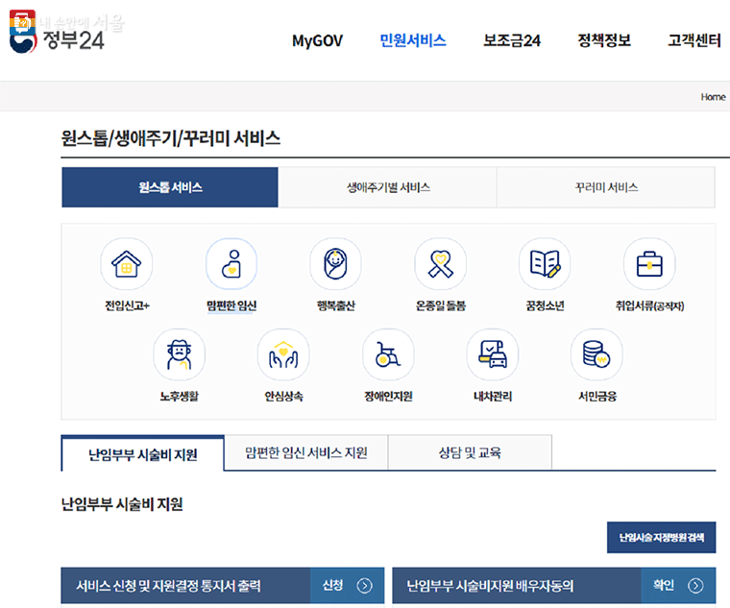
Task: Open the 온종일 돌봄 ribbon icon
Action: click(441, 264)
